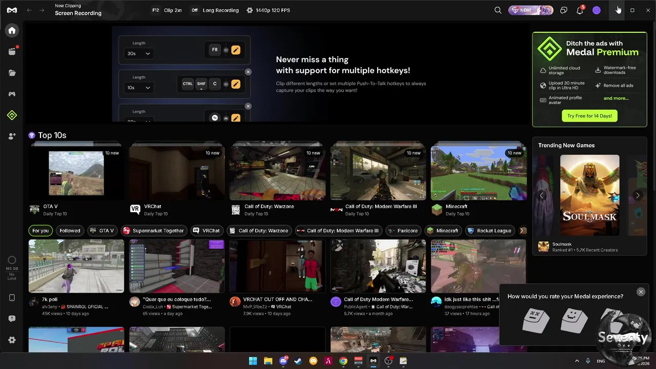Show hidden system tray icons chevron
This screenshot has height=369, width=656.
coord(577,361)
